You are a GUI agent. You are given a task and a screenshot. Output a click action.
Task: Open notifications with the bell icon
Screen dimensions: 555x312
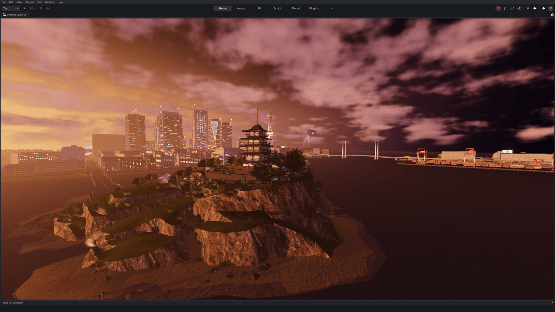pos(544,8)
